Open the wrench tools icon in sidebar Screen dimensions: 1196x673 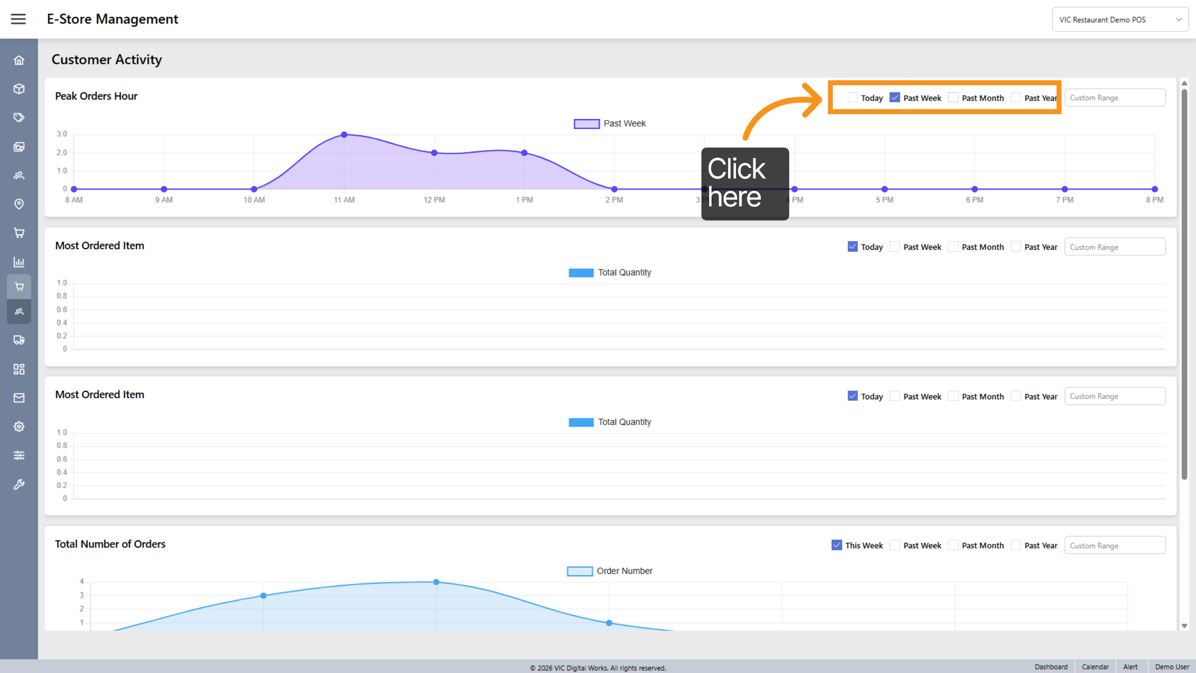point(19,484)
